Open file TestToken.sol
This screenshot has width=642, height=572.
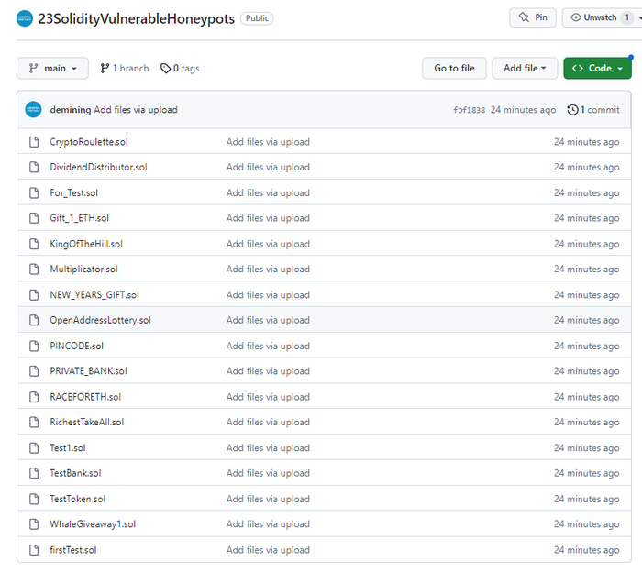(77, 499)
